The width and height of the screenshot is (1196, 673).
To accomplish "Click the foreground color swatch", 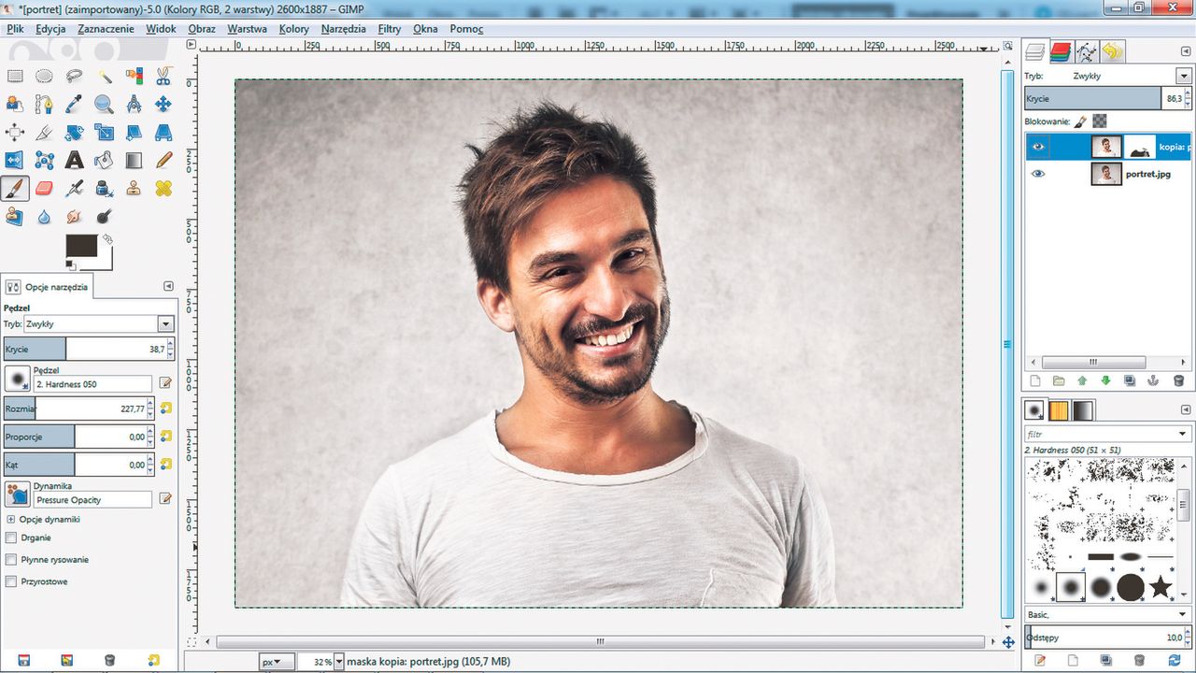I will (82, 247).
